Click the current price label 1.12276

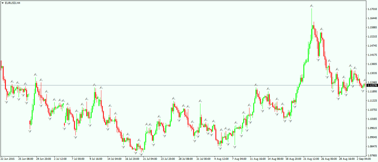(x=371, y=85)
